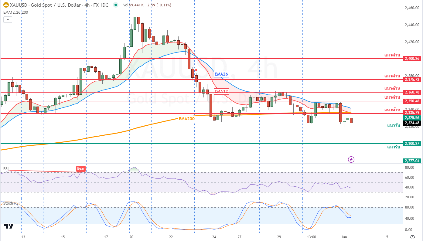Click the 2,420.00 price axis tick
This screenshot has height=241, width=423.
coord(412,42)
